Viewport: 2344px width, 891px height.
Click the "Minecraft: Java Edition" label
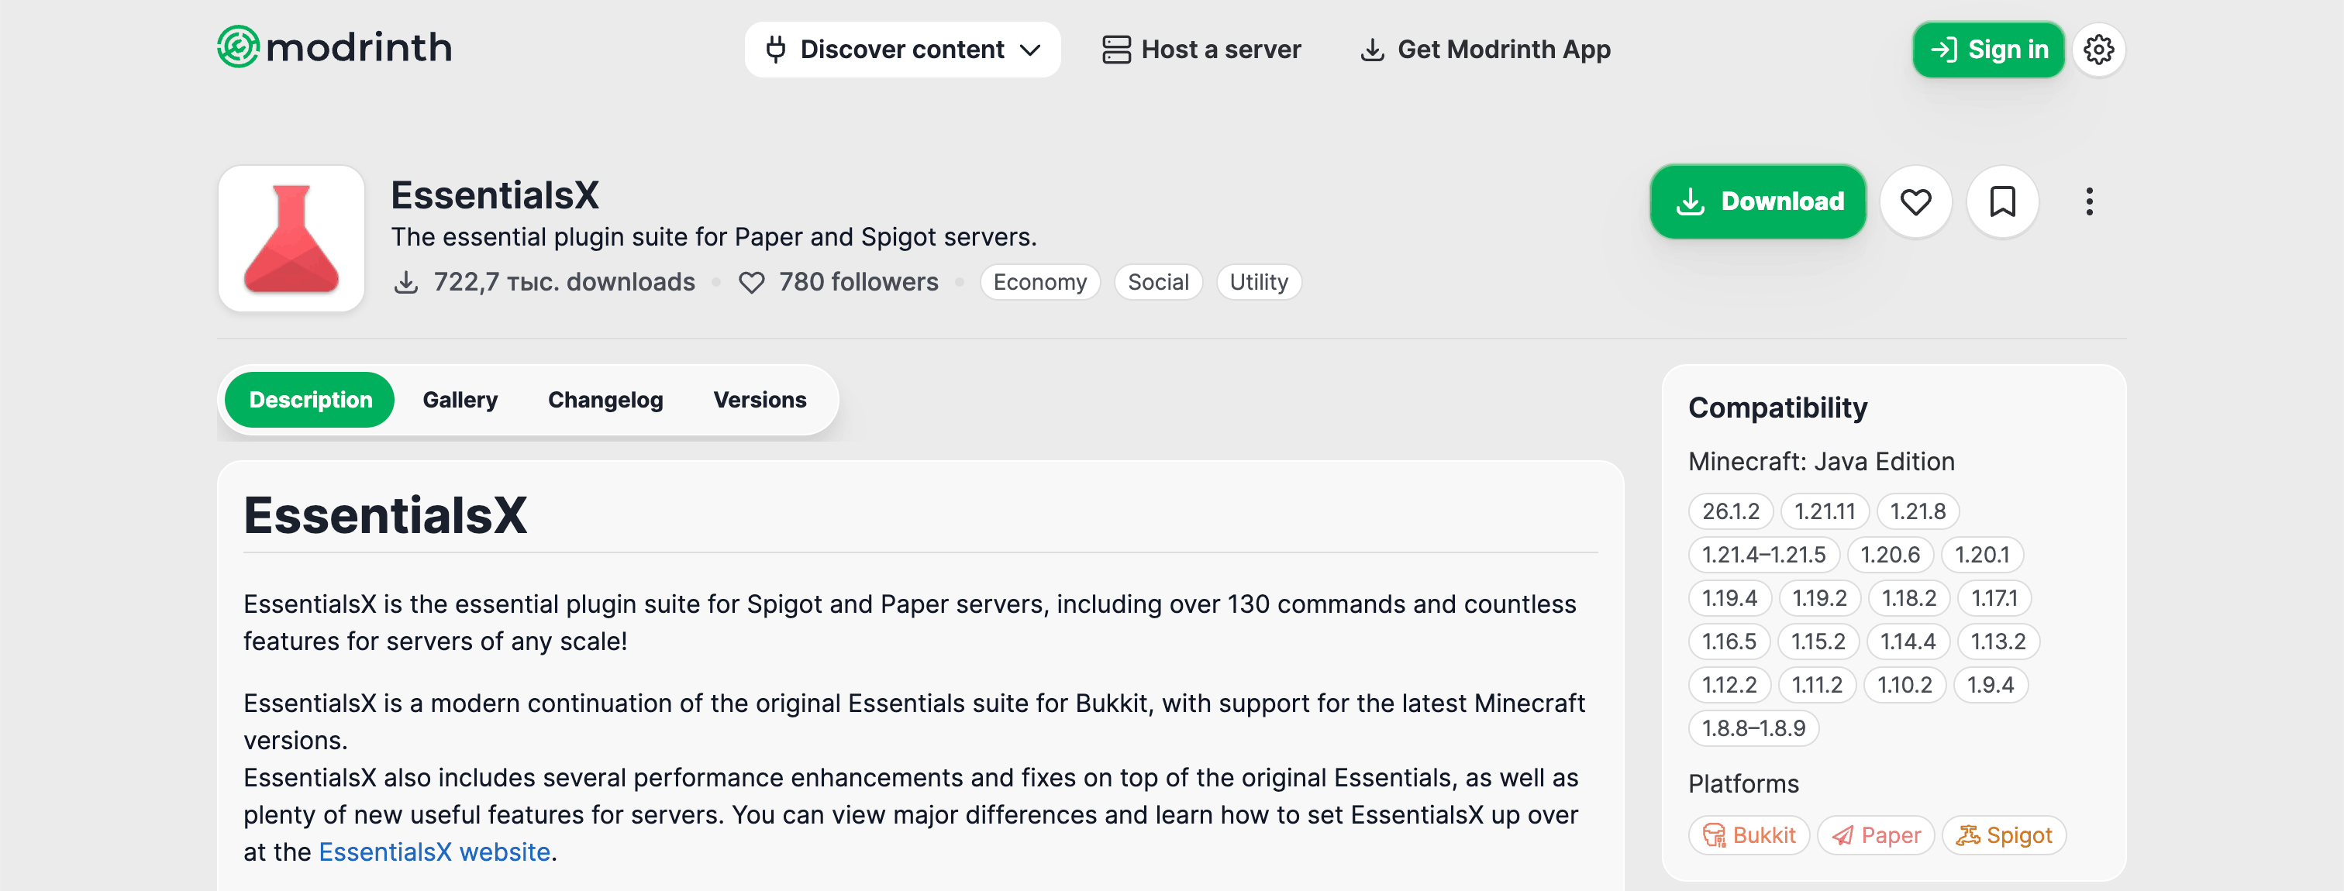point(1821,461)
